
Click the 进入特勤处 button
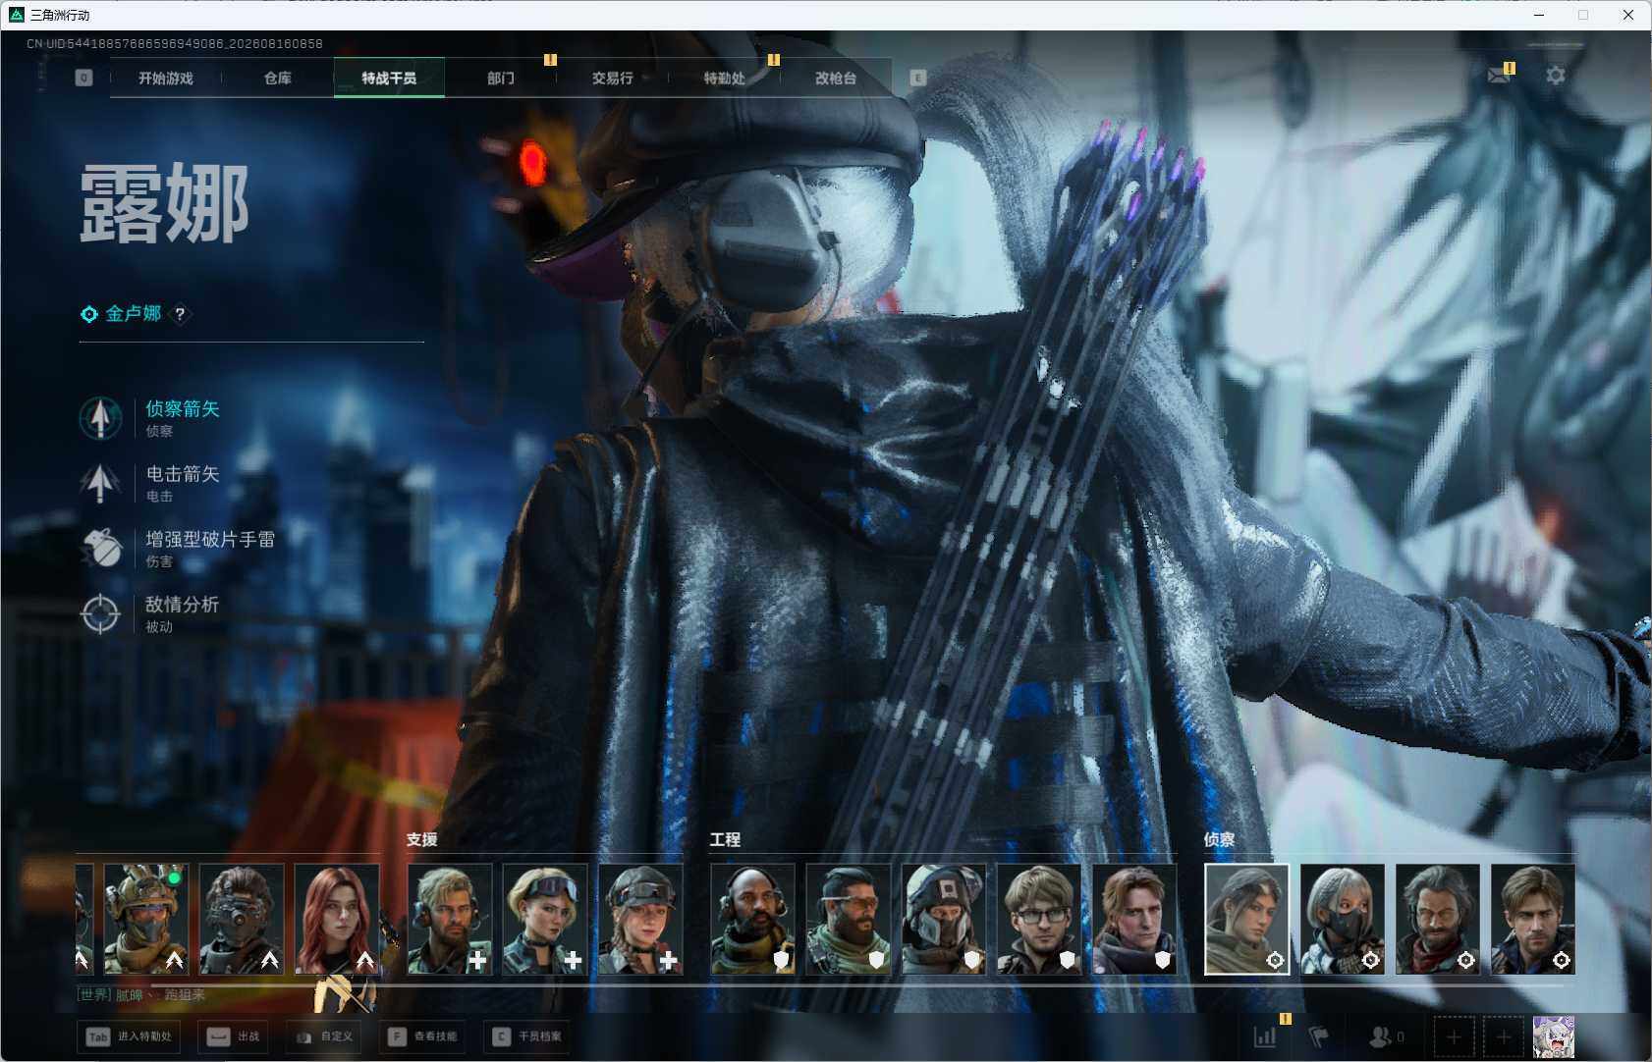click(131, 1036)
